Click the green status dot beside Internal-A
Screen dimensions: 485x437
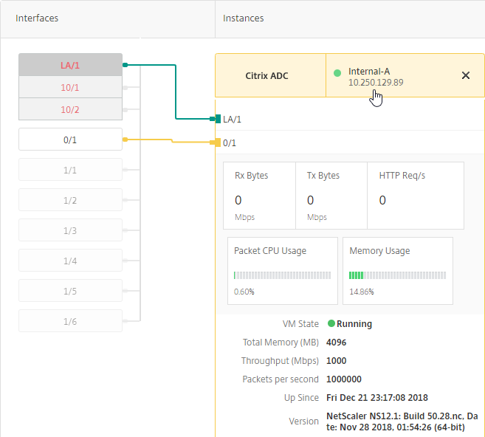(x=337, y=73)
